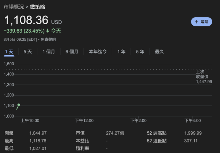Click the 上次收盤價 1,447.99 label
This screenshot has height=153, width=220.
203,76
